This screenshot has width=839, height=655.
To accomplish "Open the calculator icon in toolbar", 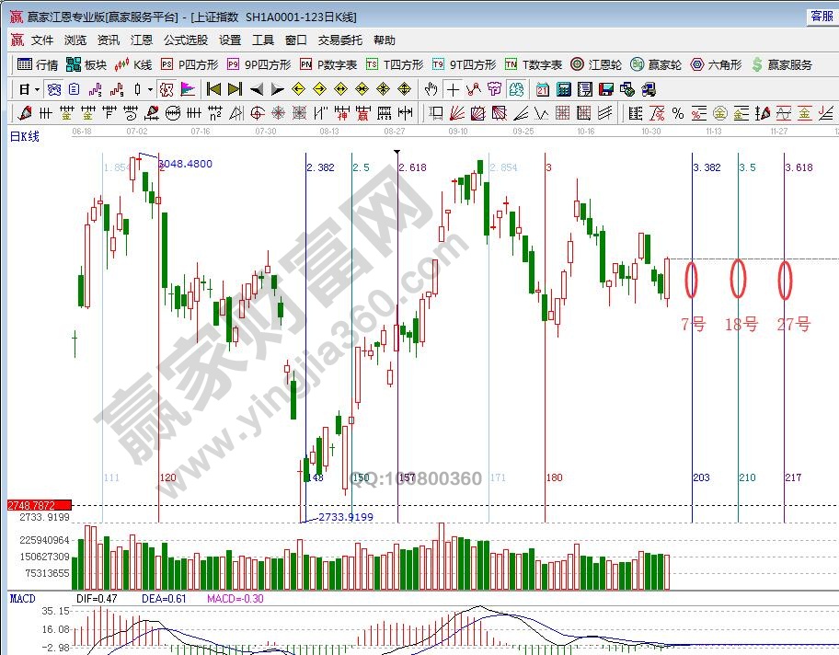I will (x=563, y=89).
